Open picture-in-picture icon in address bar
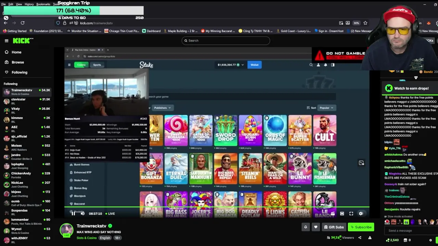 [x=341, y=23]
